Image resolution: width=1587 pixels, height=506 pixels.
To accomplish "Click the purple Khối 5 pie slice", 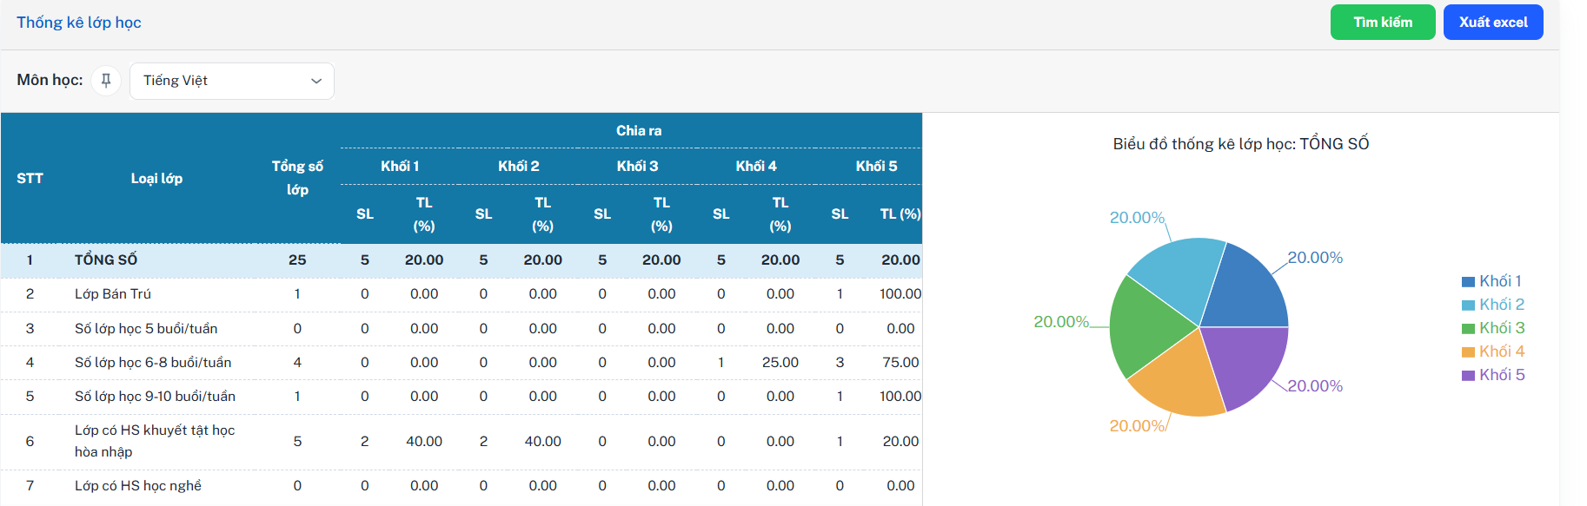I will pos(1247,365).
